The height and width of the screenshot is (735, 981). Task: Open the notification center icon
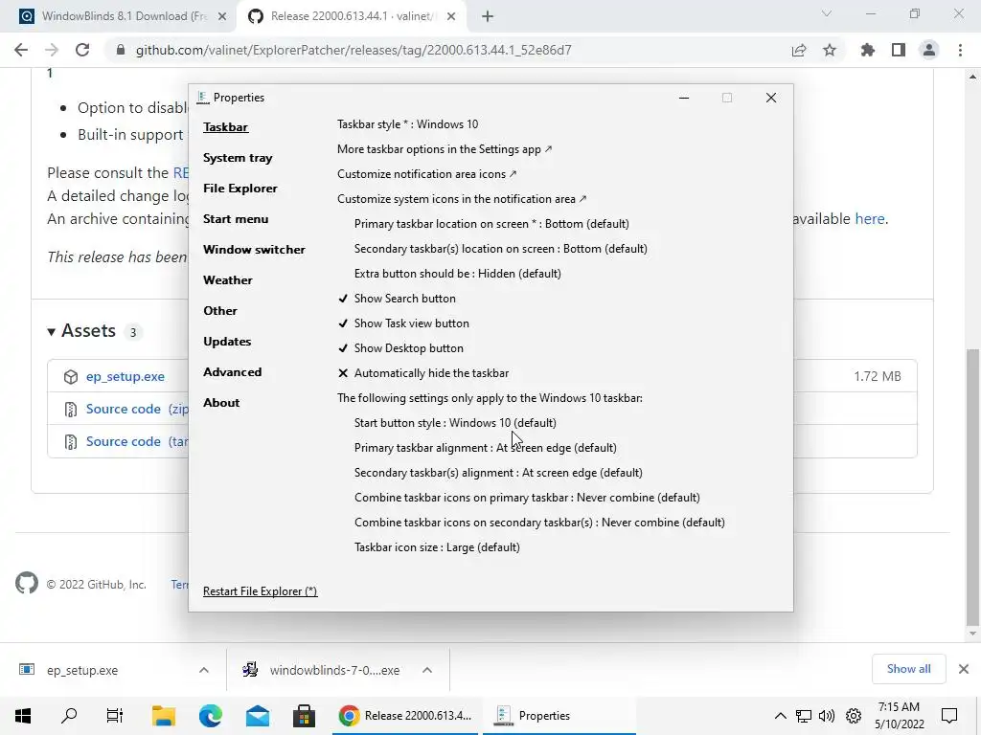(x=949, y=716)
